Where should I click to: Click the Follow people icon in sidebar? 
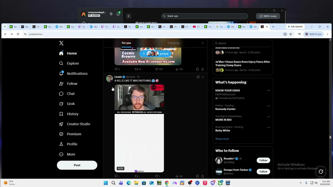[x=61, y=84]
